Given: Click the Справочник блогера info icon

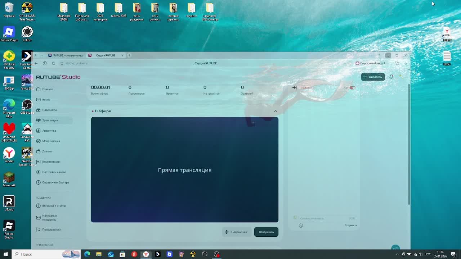Looking at the screenshot, I should coord(39,182).
